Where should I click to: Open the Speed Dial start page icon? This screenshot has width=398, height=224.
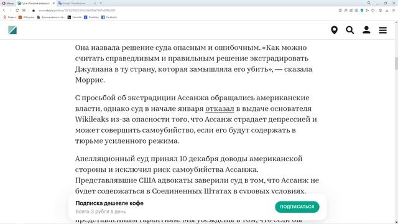point(24,11)
